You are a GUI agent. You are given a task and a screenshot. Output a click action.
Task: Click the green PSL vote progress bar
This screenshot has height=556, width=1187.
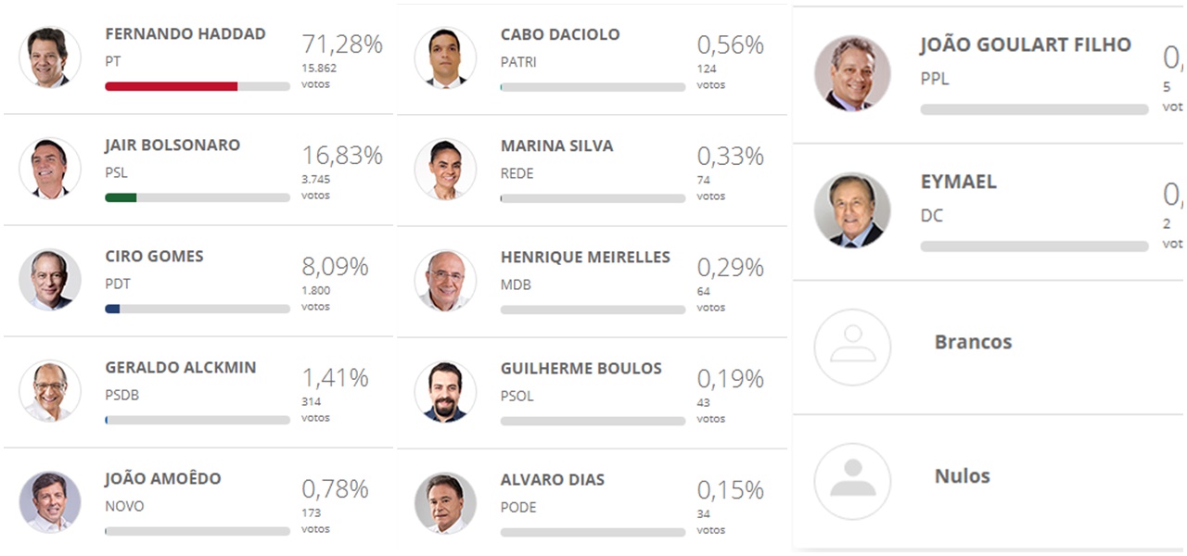pos(121,197)
